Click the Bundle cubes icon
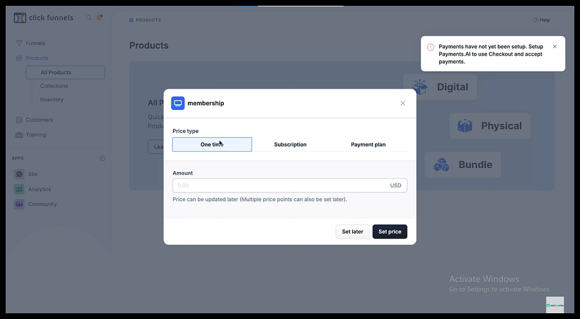Image resolution: width=580 pixels, height=319 pixels. [441, 164]
